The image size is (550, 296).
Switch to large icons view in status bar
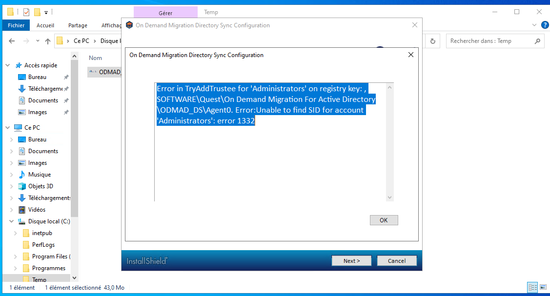(x=543, y=287)
